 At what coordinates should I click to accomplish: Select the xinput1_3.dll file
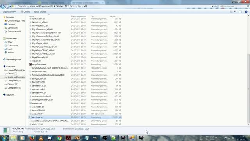click(37, 125)
